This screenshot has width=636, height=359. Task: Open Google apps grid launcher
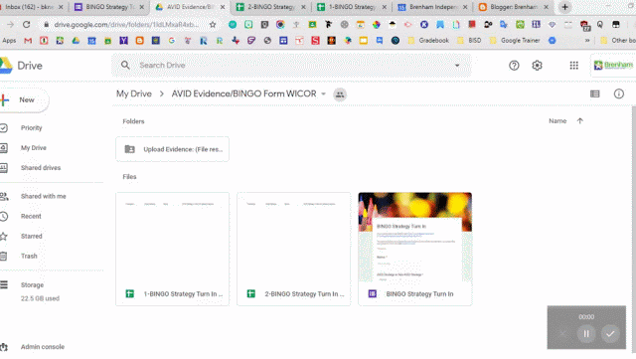[574, 66]
